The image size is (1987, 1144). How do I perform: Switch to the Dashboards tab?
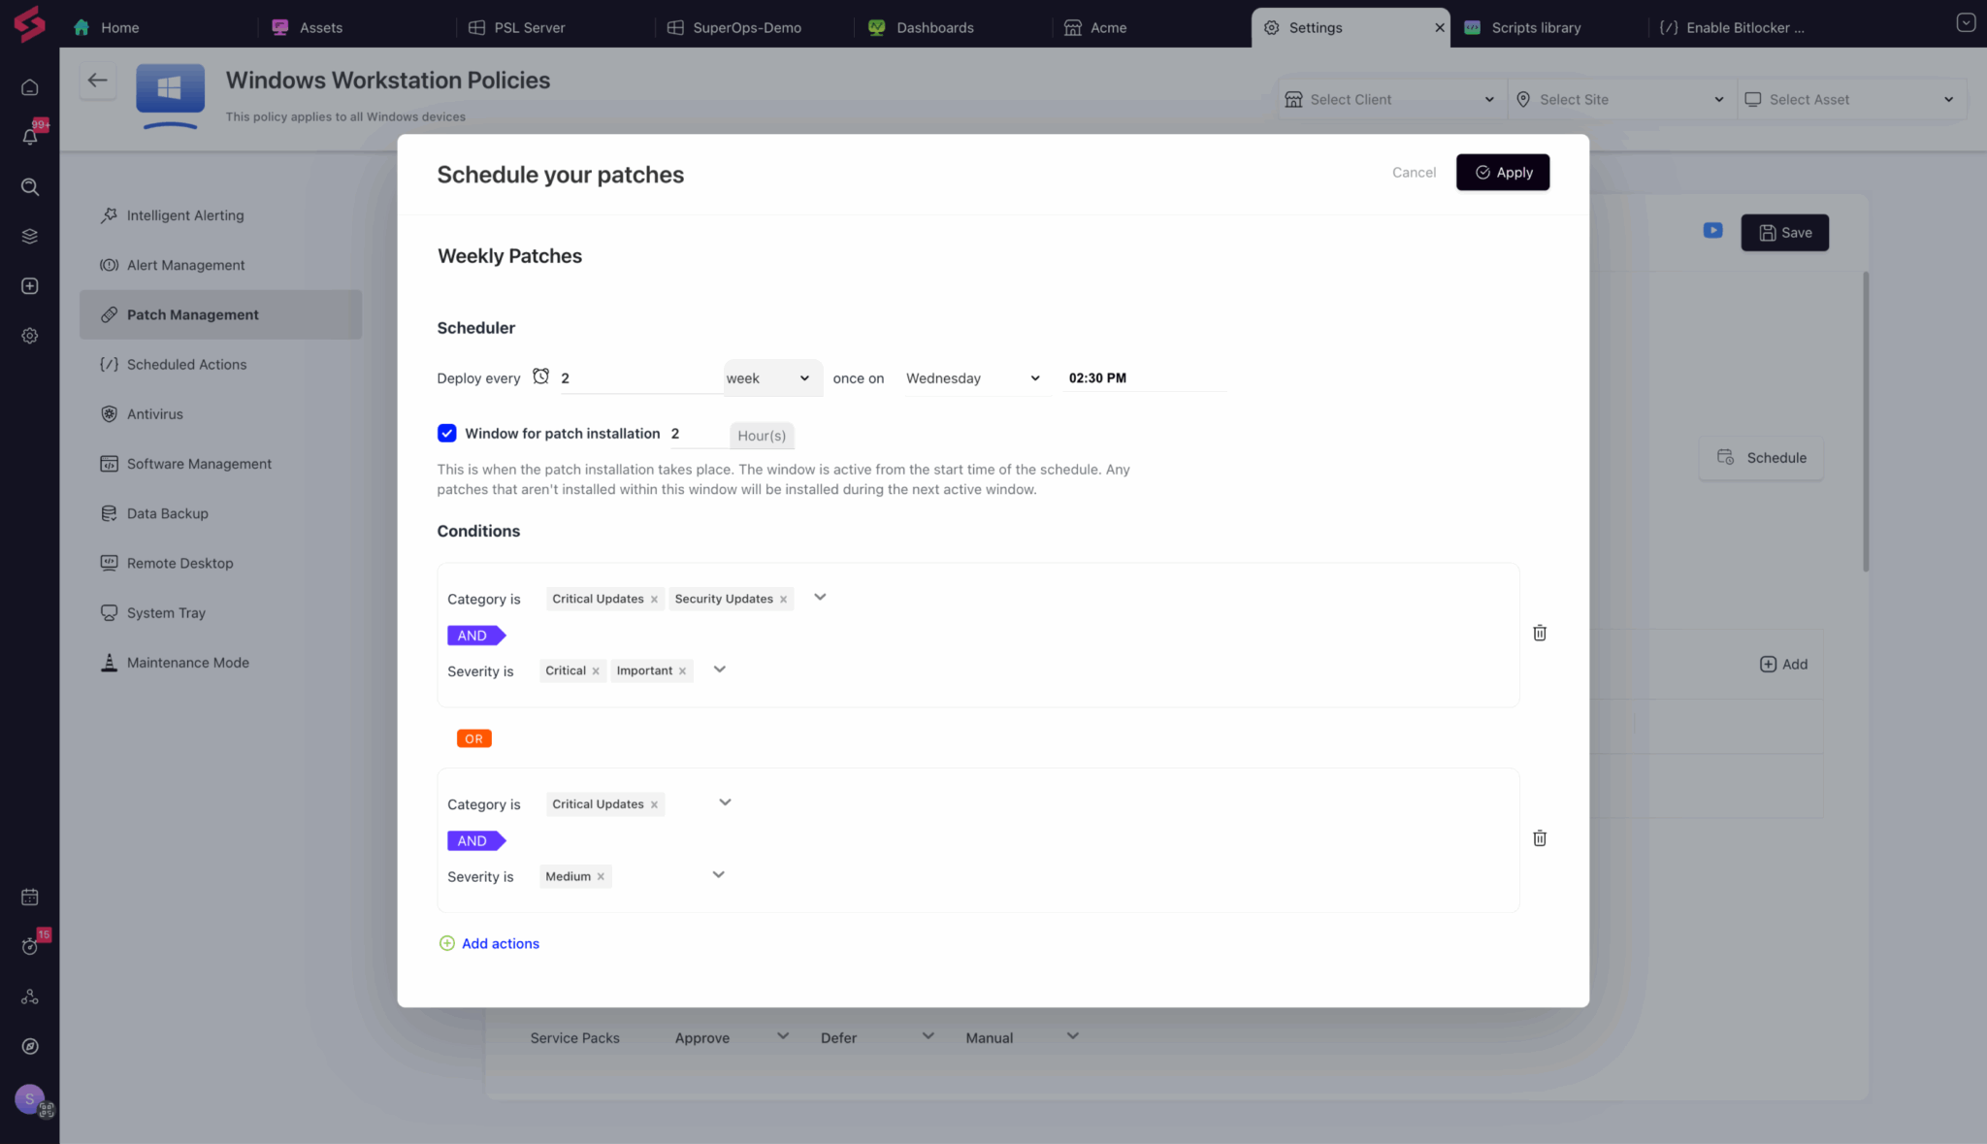[933, 27]
